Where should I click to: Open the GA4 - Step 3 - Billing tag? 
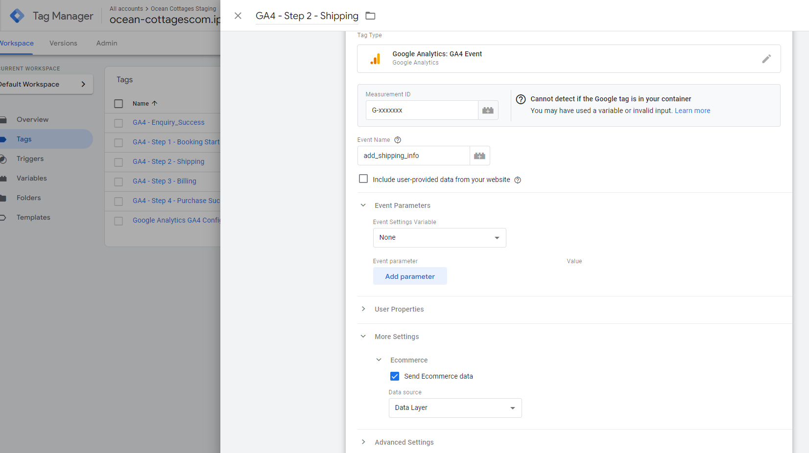tap(164, 181)
